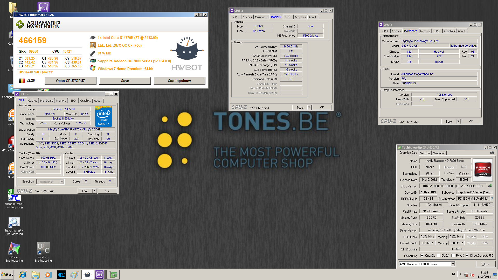Click the Z87X-OC-CF model field
This screenshot has width=498, height=280.
tap(425, 46)
